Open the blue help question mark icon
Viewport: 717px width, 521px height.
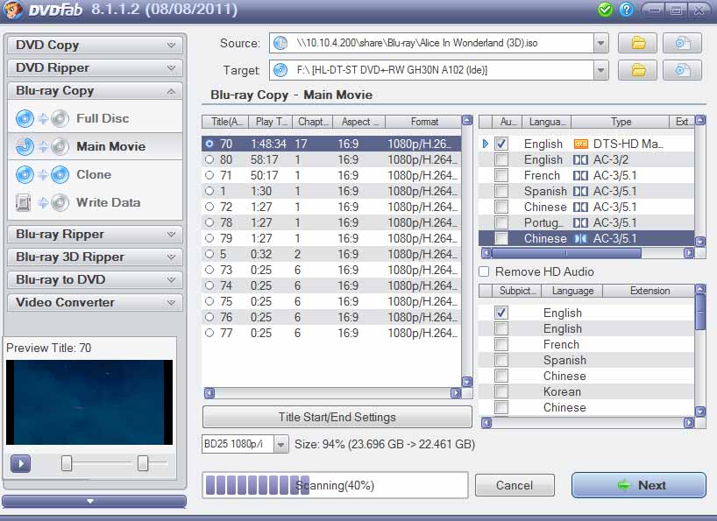pos(626,10)
